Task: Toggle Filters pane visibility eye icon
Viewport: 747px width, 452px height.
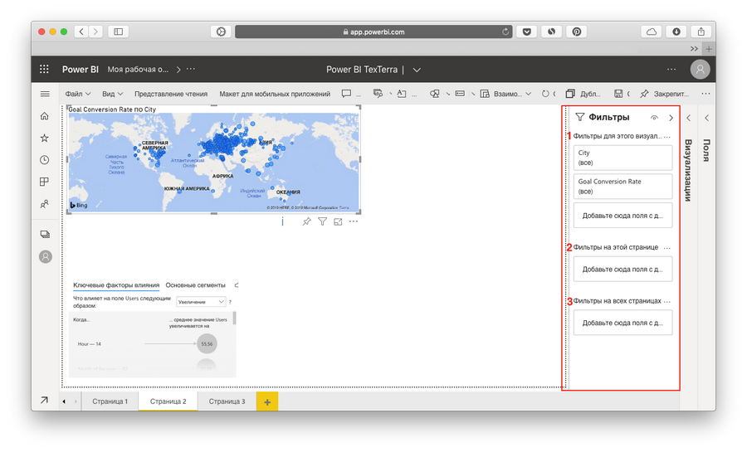Action: coord(654,118)
